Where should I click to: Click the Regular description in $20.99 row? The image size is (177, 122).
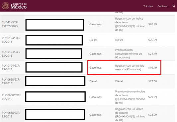tap(130, 24)
